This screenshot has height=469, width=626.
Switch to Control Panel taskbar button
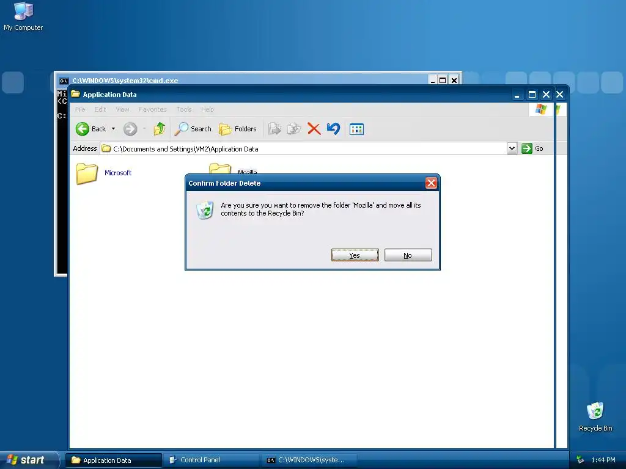coord(211,460)
